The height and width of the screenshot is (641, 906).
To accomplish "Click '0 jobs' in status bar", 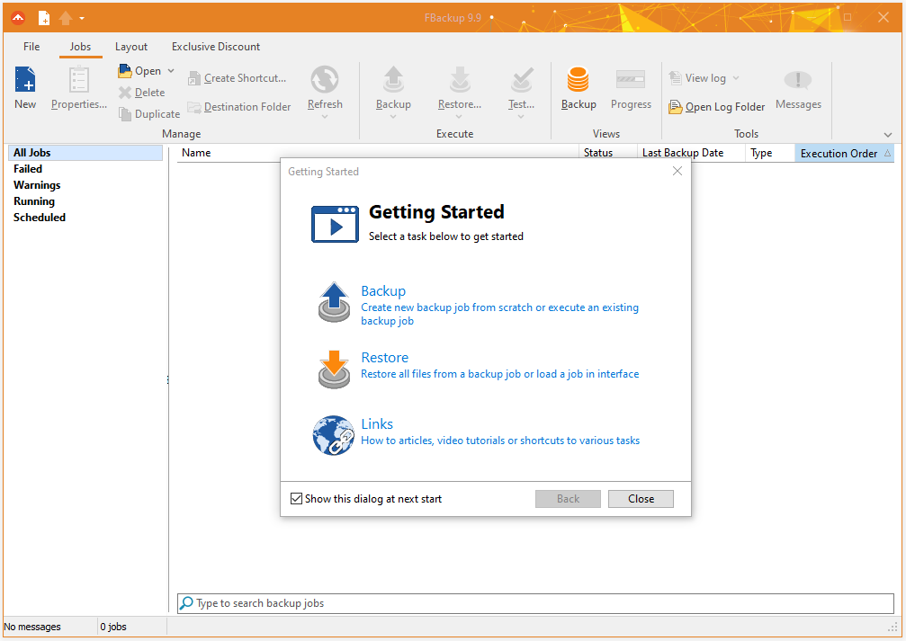I will point(113,627).
